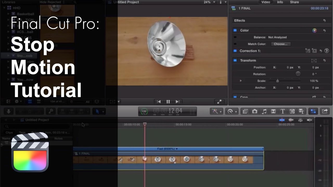Open the Clips tab in timeline index
The image size is (333, 187).
click(9, 132)
